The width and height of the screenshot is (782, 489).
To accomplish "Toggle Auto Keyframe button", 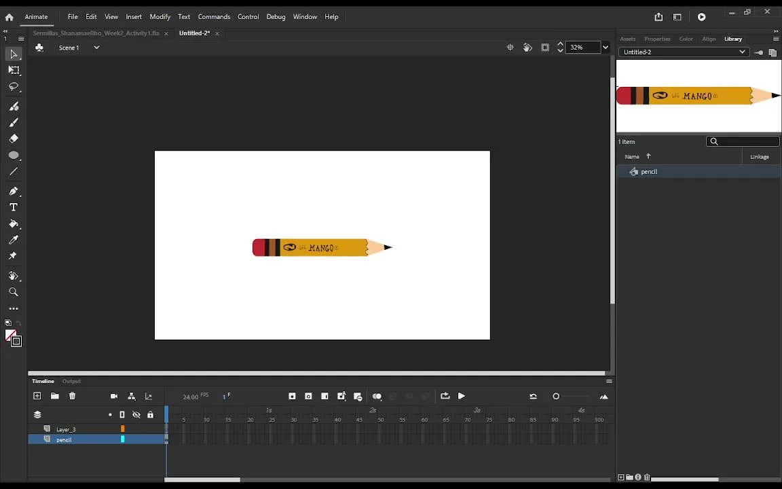I will [341, 396].
